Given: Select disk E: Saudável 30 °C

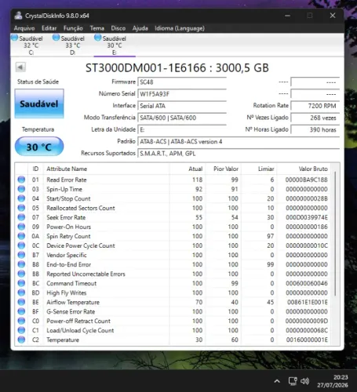Looking at the screenshot, I should [x=115, y=45].
